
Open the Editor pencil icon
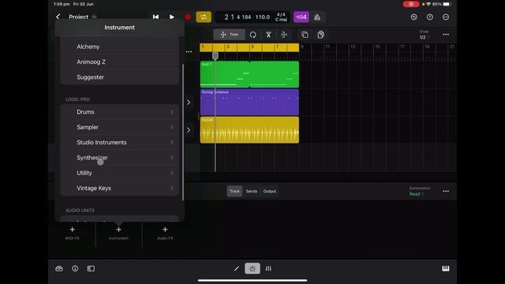[x=237, y=268]
